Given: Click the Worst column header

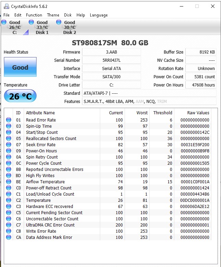Looking at the screenshot, I should pos(137,113).
